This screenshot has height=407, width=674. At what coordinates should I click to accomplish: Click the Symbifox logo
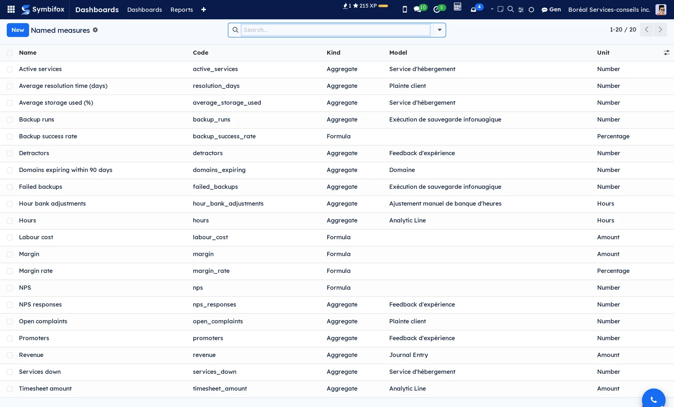(x=43, y=9)
